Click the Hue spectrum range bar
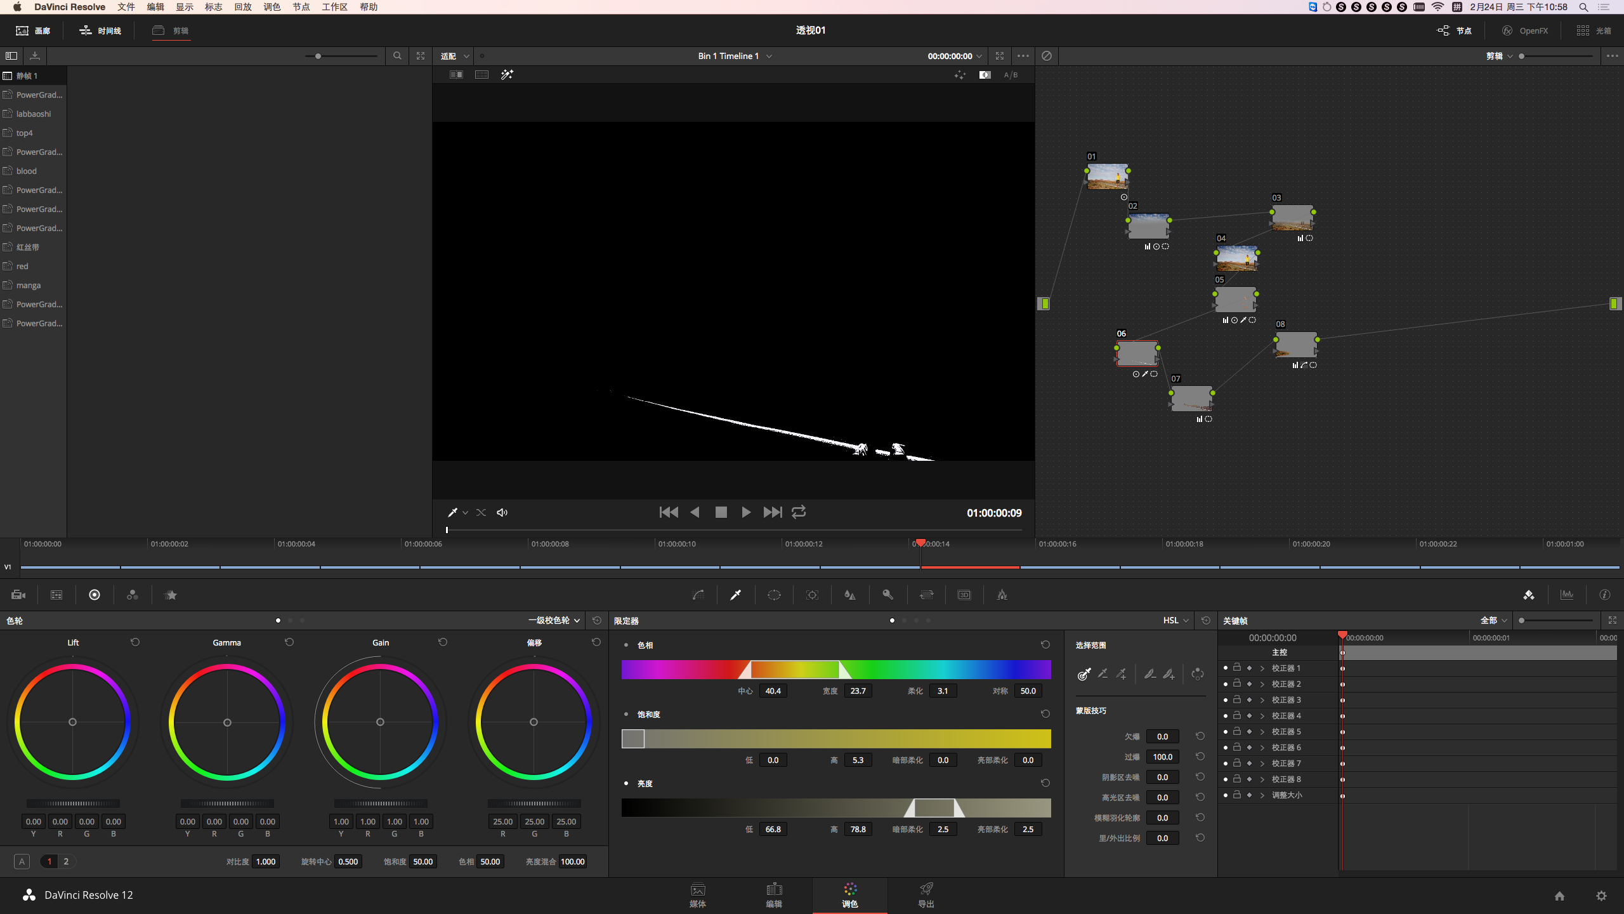Image resolution: width=1624 pixels, height=914 pixels. coord(836,670)
